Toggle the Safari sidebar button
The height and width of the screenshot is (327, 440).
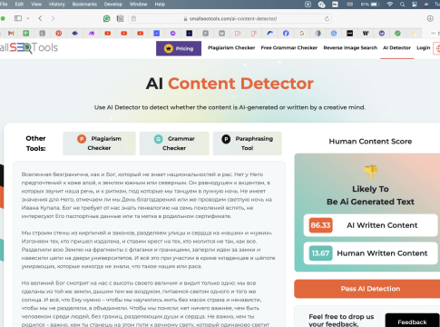click(x=18, y=18)
